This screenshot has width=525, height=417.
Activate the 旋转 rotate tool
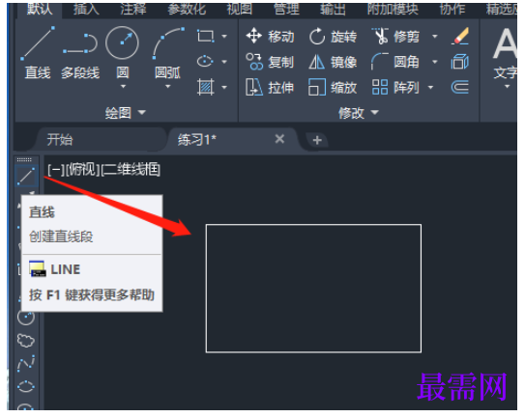coord(333,36)
